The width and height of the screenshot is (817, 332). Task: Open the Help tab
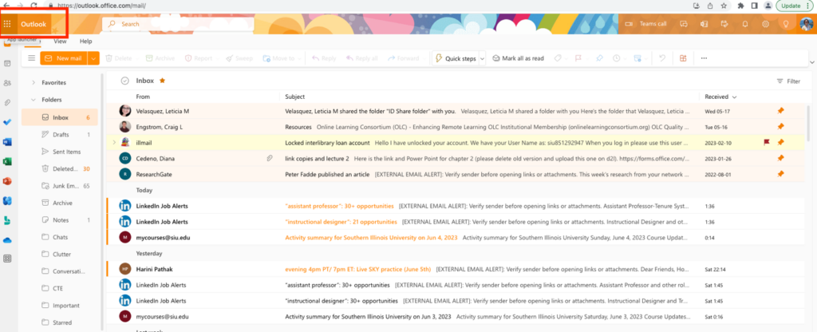pyautogui.click(x=86, y=41)
